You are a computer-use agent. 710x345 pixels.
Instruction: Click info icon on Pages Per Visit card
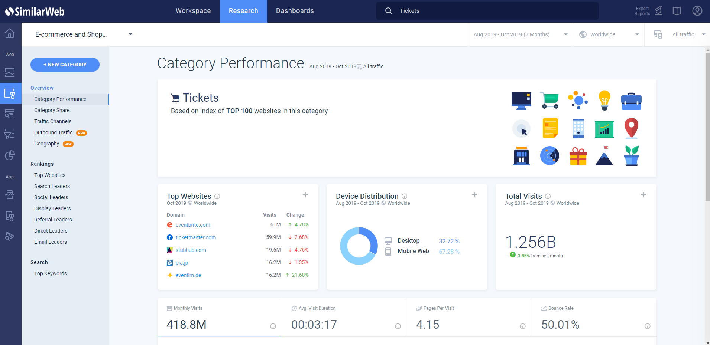click(523, 326)
